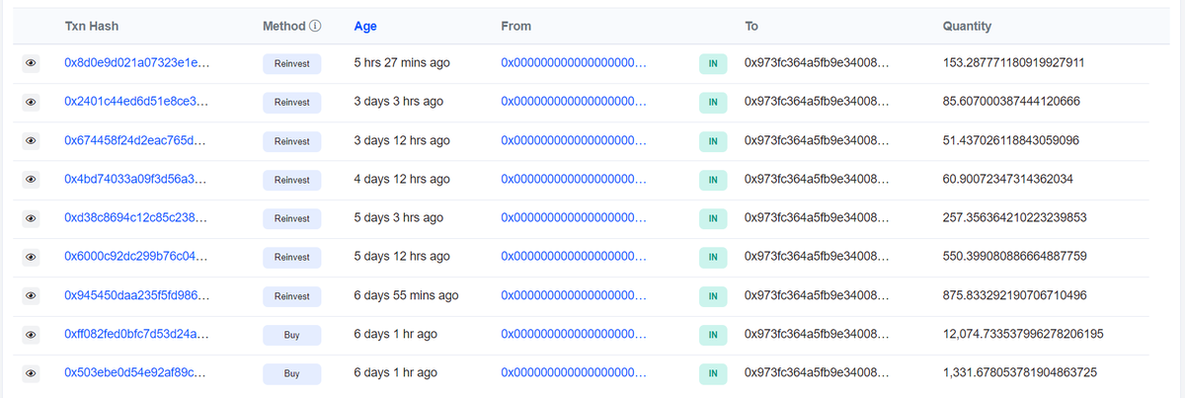The image size is (1185, 398).
Task: Select quantity 257.356364210223239853
Action: point(1015,218)
